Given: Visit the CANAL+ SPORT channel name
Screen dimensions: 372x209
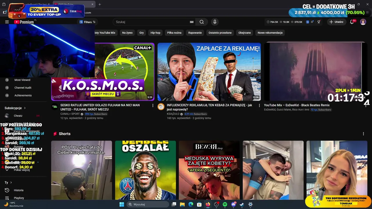Looking at the screenshot, I should pos(70,114).
